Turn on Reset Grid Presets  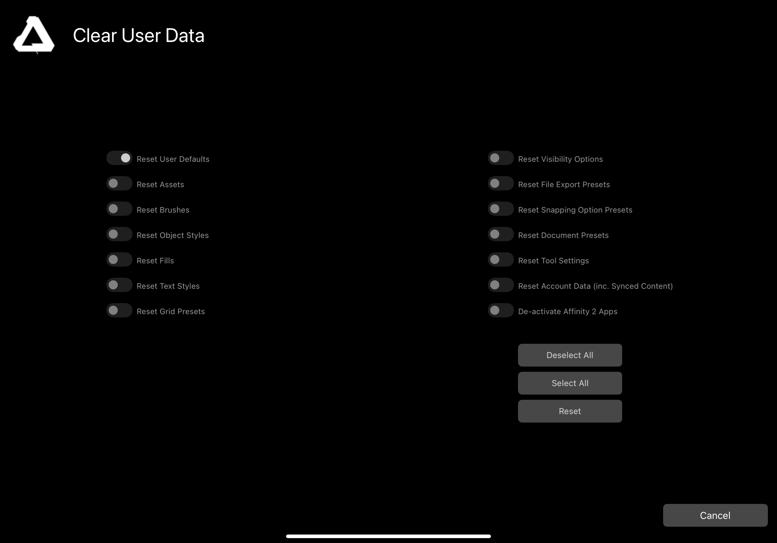pyautogui.click(x=119, y=311)
